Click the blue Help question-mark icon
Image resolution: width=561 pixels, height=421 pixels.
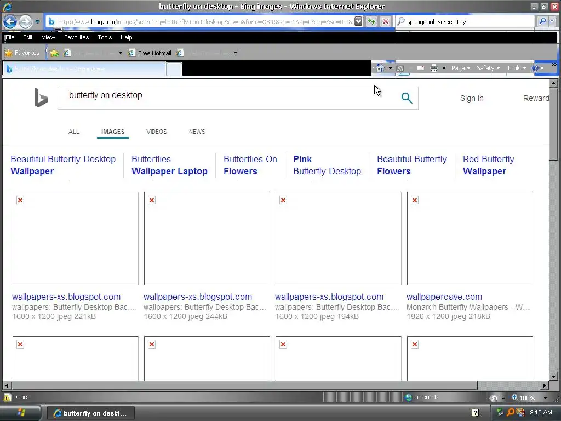pos(535,68)
